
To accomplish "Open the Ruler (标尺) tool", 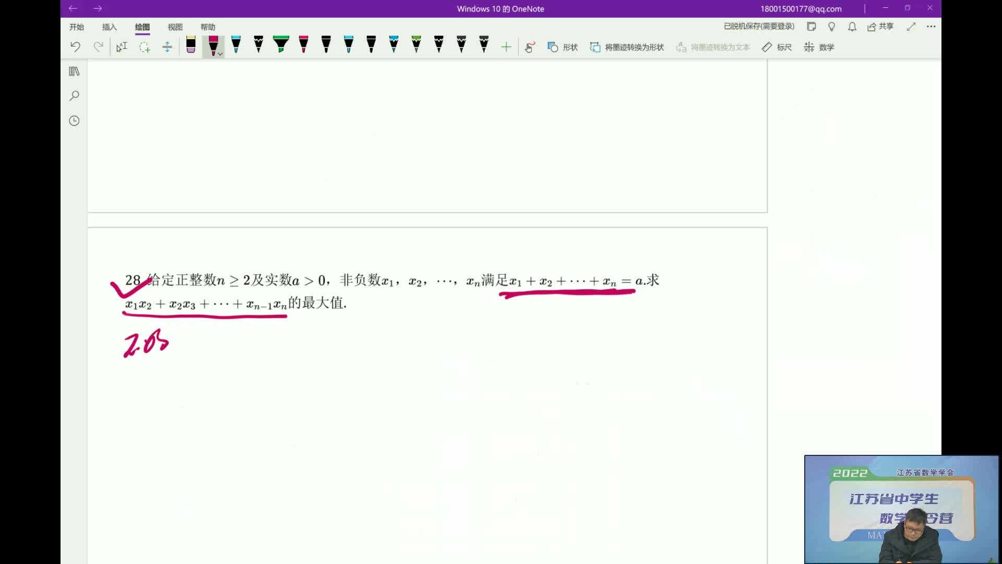I will pyautogui.click(x=777, y=47).
